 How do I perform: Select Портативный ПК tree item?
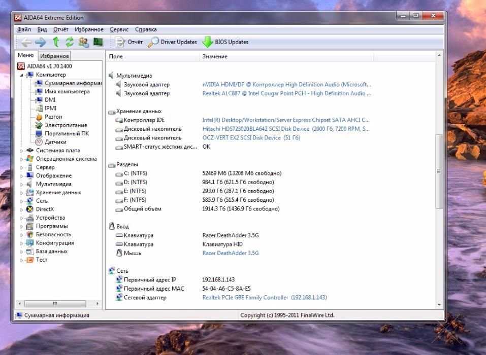click(67, 133)
